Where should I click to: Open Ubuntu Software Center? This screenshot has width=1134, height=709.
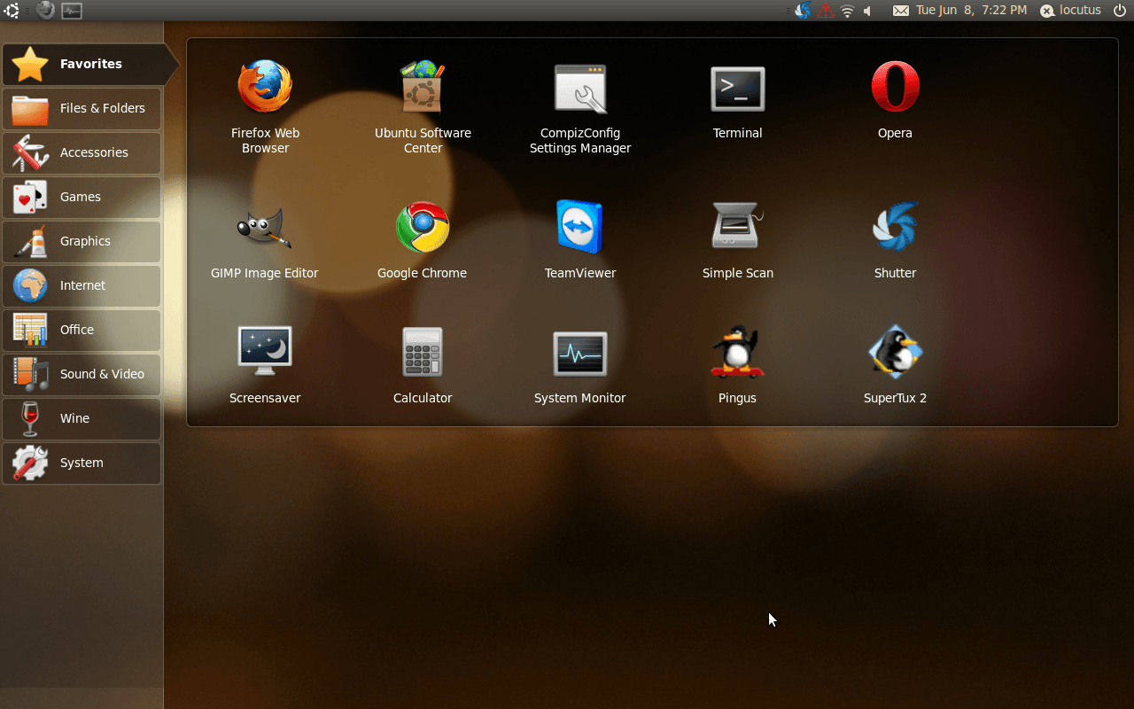coord(423,106)
